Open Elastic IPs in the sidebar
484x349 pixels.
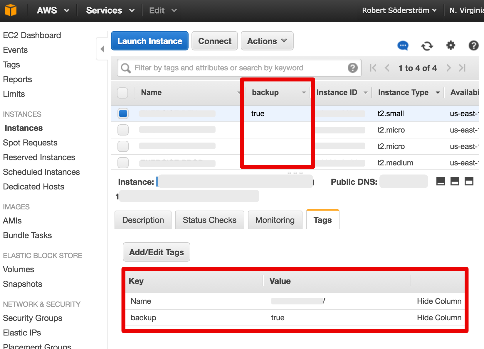pyautogui.click(x=22, y=333)
